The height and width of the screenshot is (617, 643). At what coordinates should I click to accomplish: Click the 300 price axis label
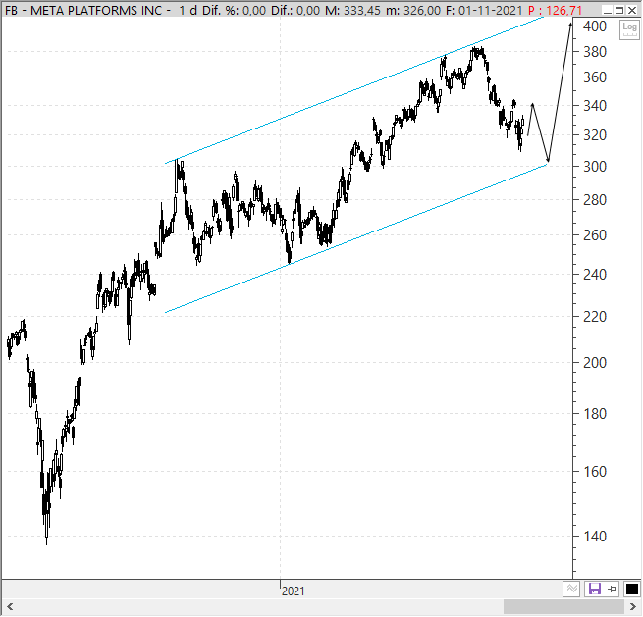595,167
